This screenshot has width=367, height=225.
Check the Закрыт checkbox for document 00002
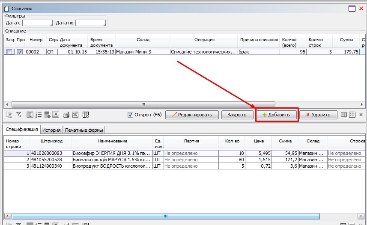click(x=9, y=52)
